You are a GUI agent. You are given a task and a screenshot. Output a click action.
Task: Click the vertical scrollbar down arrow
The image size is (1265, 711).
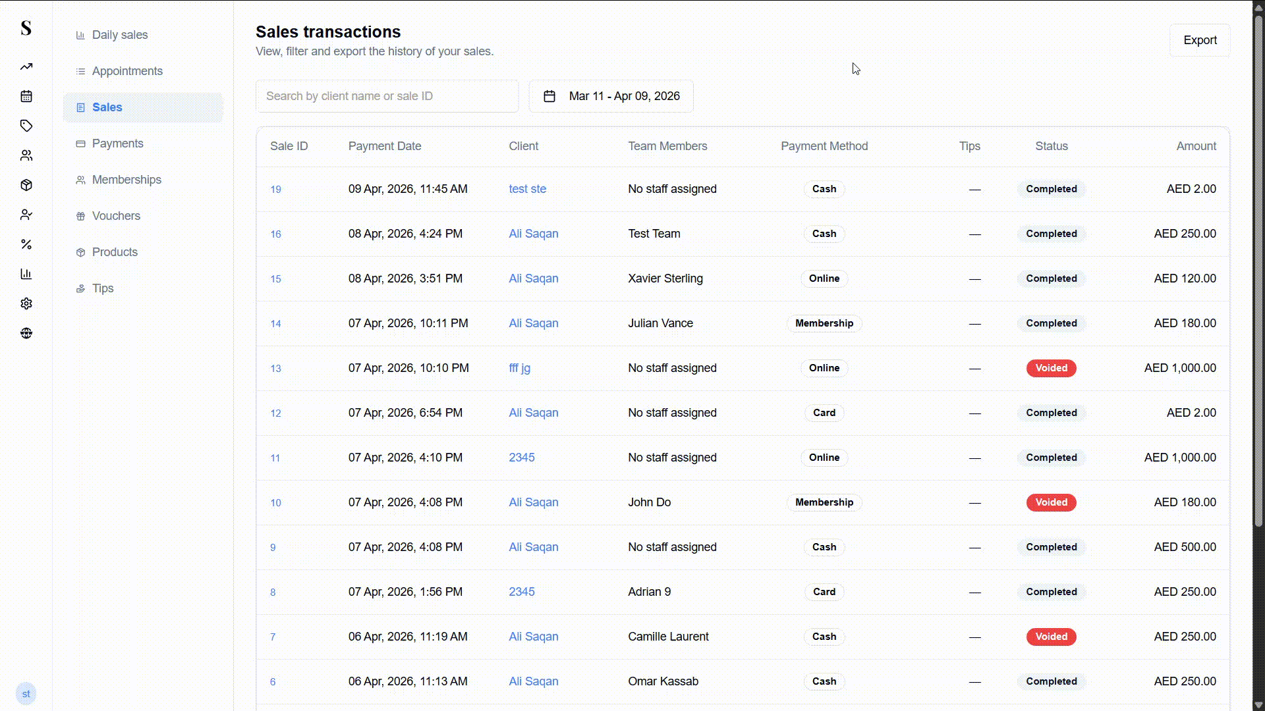point(1258,704)
